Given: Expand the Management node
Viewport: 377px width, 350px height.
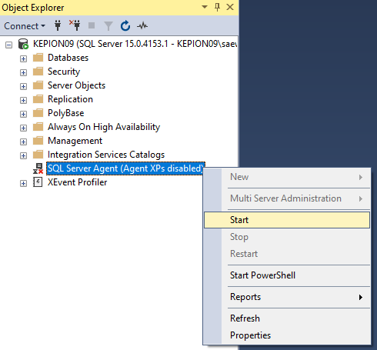Looking at the screenshot, I should pos(23,142).
